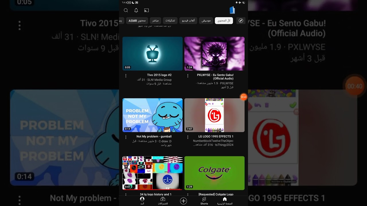Screen dimensions: 367x206
Task: Click the NumberblockTwelveTheObjec channel name text
Action: [213, 141]
